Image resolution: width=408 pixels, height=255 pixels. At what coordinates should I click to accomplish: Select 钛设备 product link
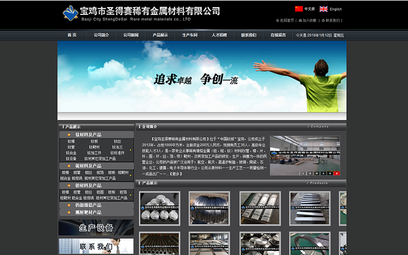click(71, 159)
